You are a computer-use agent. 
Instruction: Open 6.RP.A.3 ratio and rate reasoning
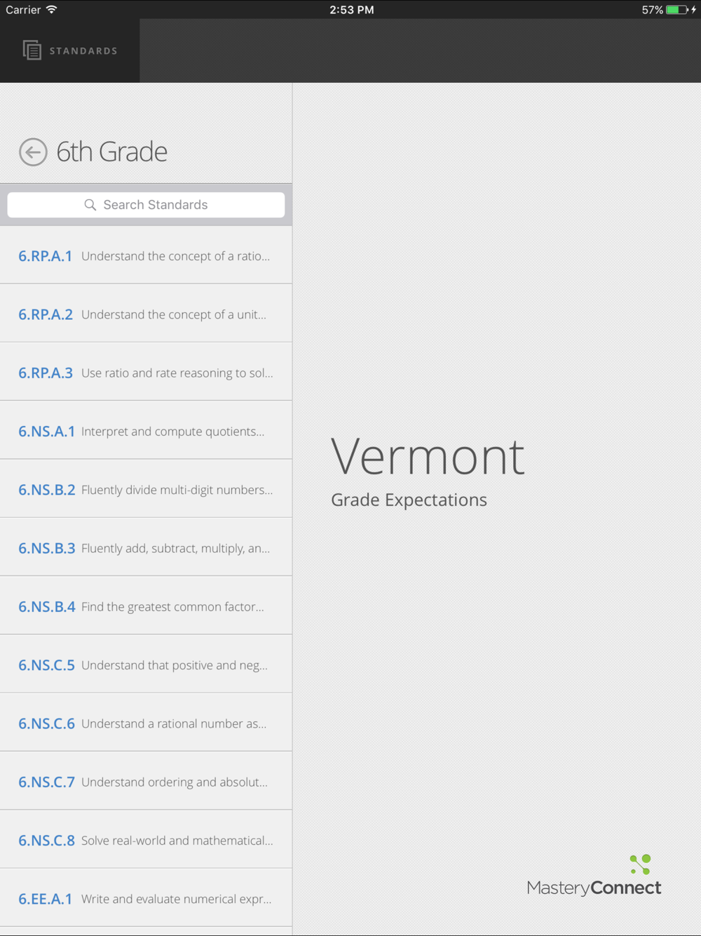pos(146,372)
